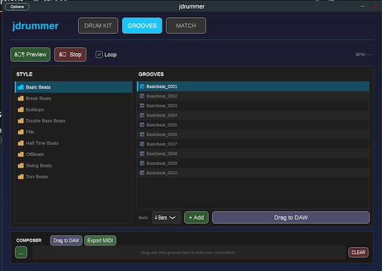This screenshot has width=382, height=271.
Task: Select groove Basicbeat_0002
Action: (253, 96)
